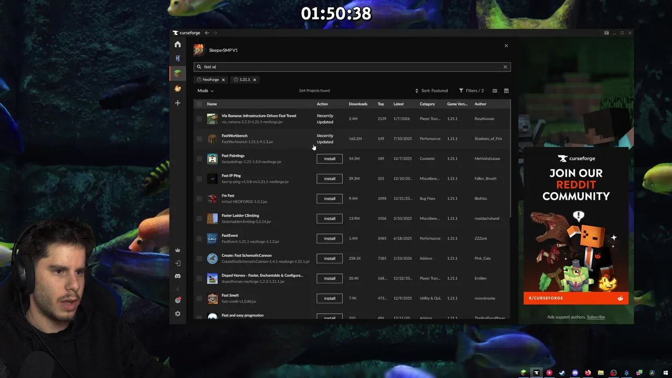Install the Fast Smelt mod
The image size is (672, 378).
[x=329, y=298]
